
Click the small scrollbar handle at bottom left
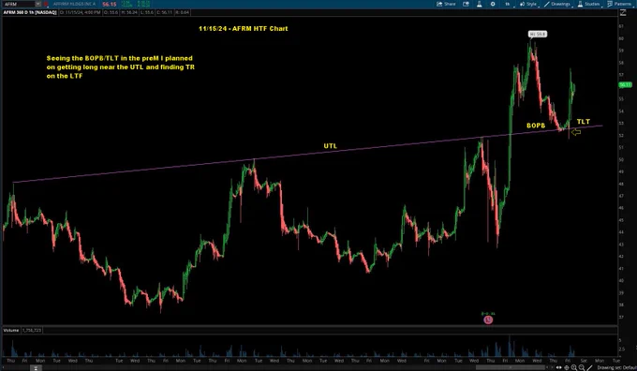(x=36, y=368)
